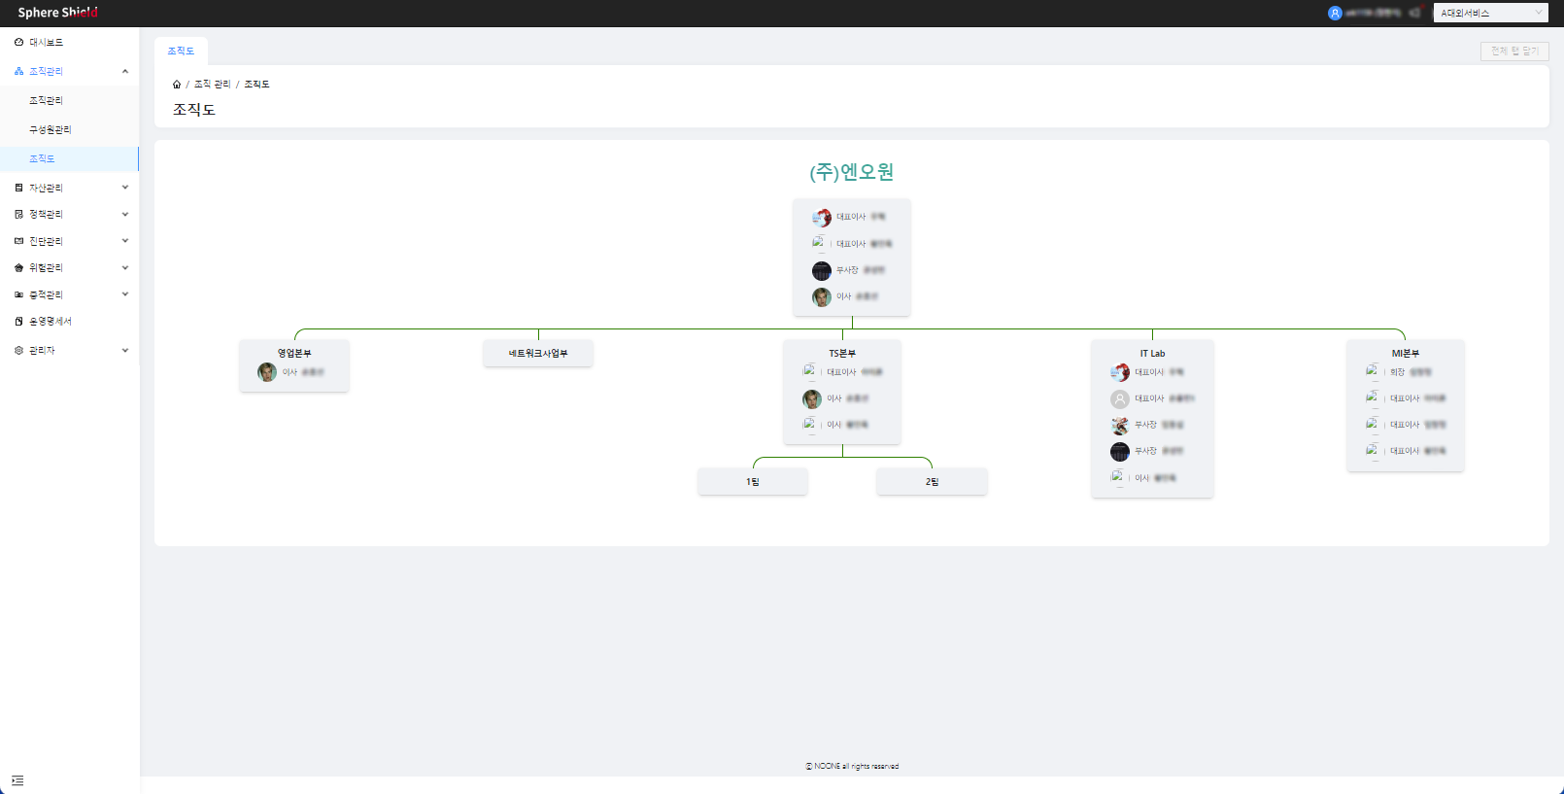Expand the 진단관리 menu chevron

[x=125, y=241]
